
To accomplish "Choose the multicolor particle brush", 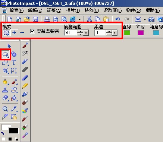I will click(25, 111).
